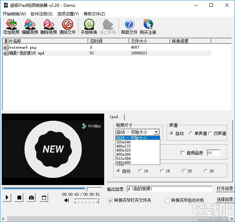Screen dimensions: 235x222
Task: Click the volume slider next to speaker
Action: coord(87,200)
